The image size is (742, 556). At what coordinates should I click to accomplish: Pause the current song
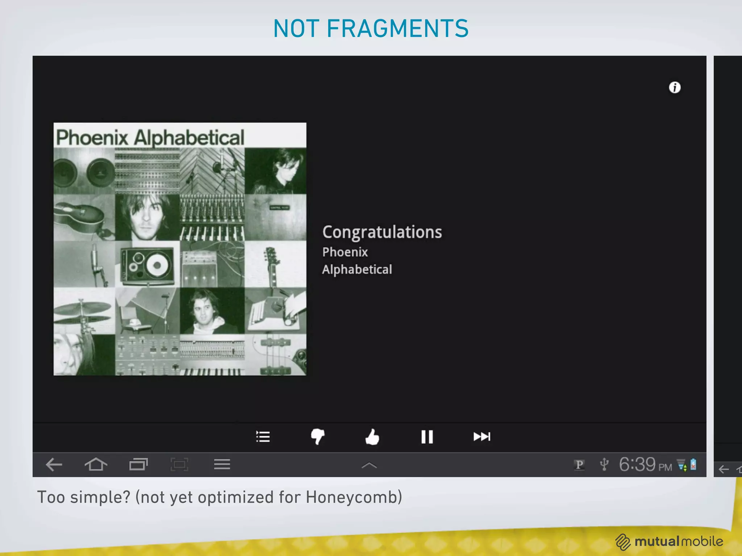click(x=427, y=437)
